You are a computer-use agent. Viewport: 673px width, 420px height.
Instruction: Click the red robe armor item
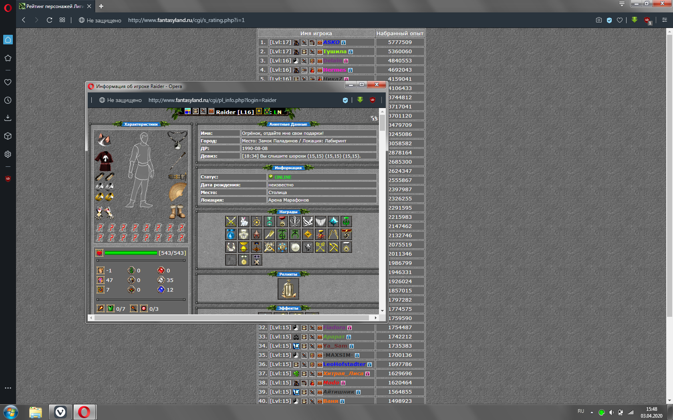click(x=104, y=161)
